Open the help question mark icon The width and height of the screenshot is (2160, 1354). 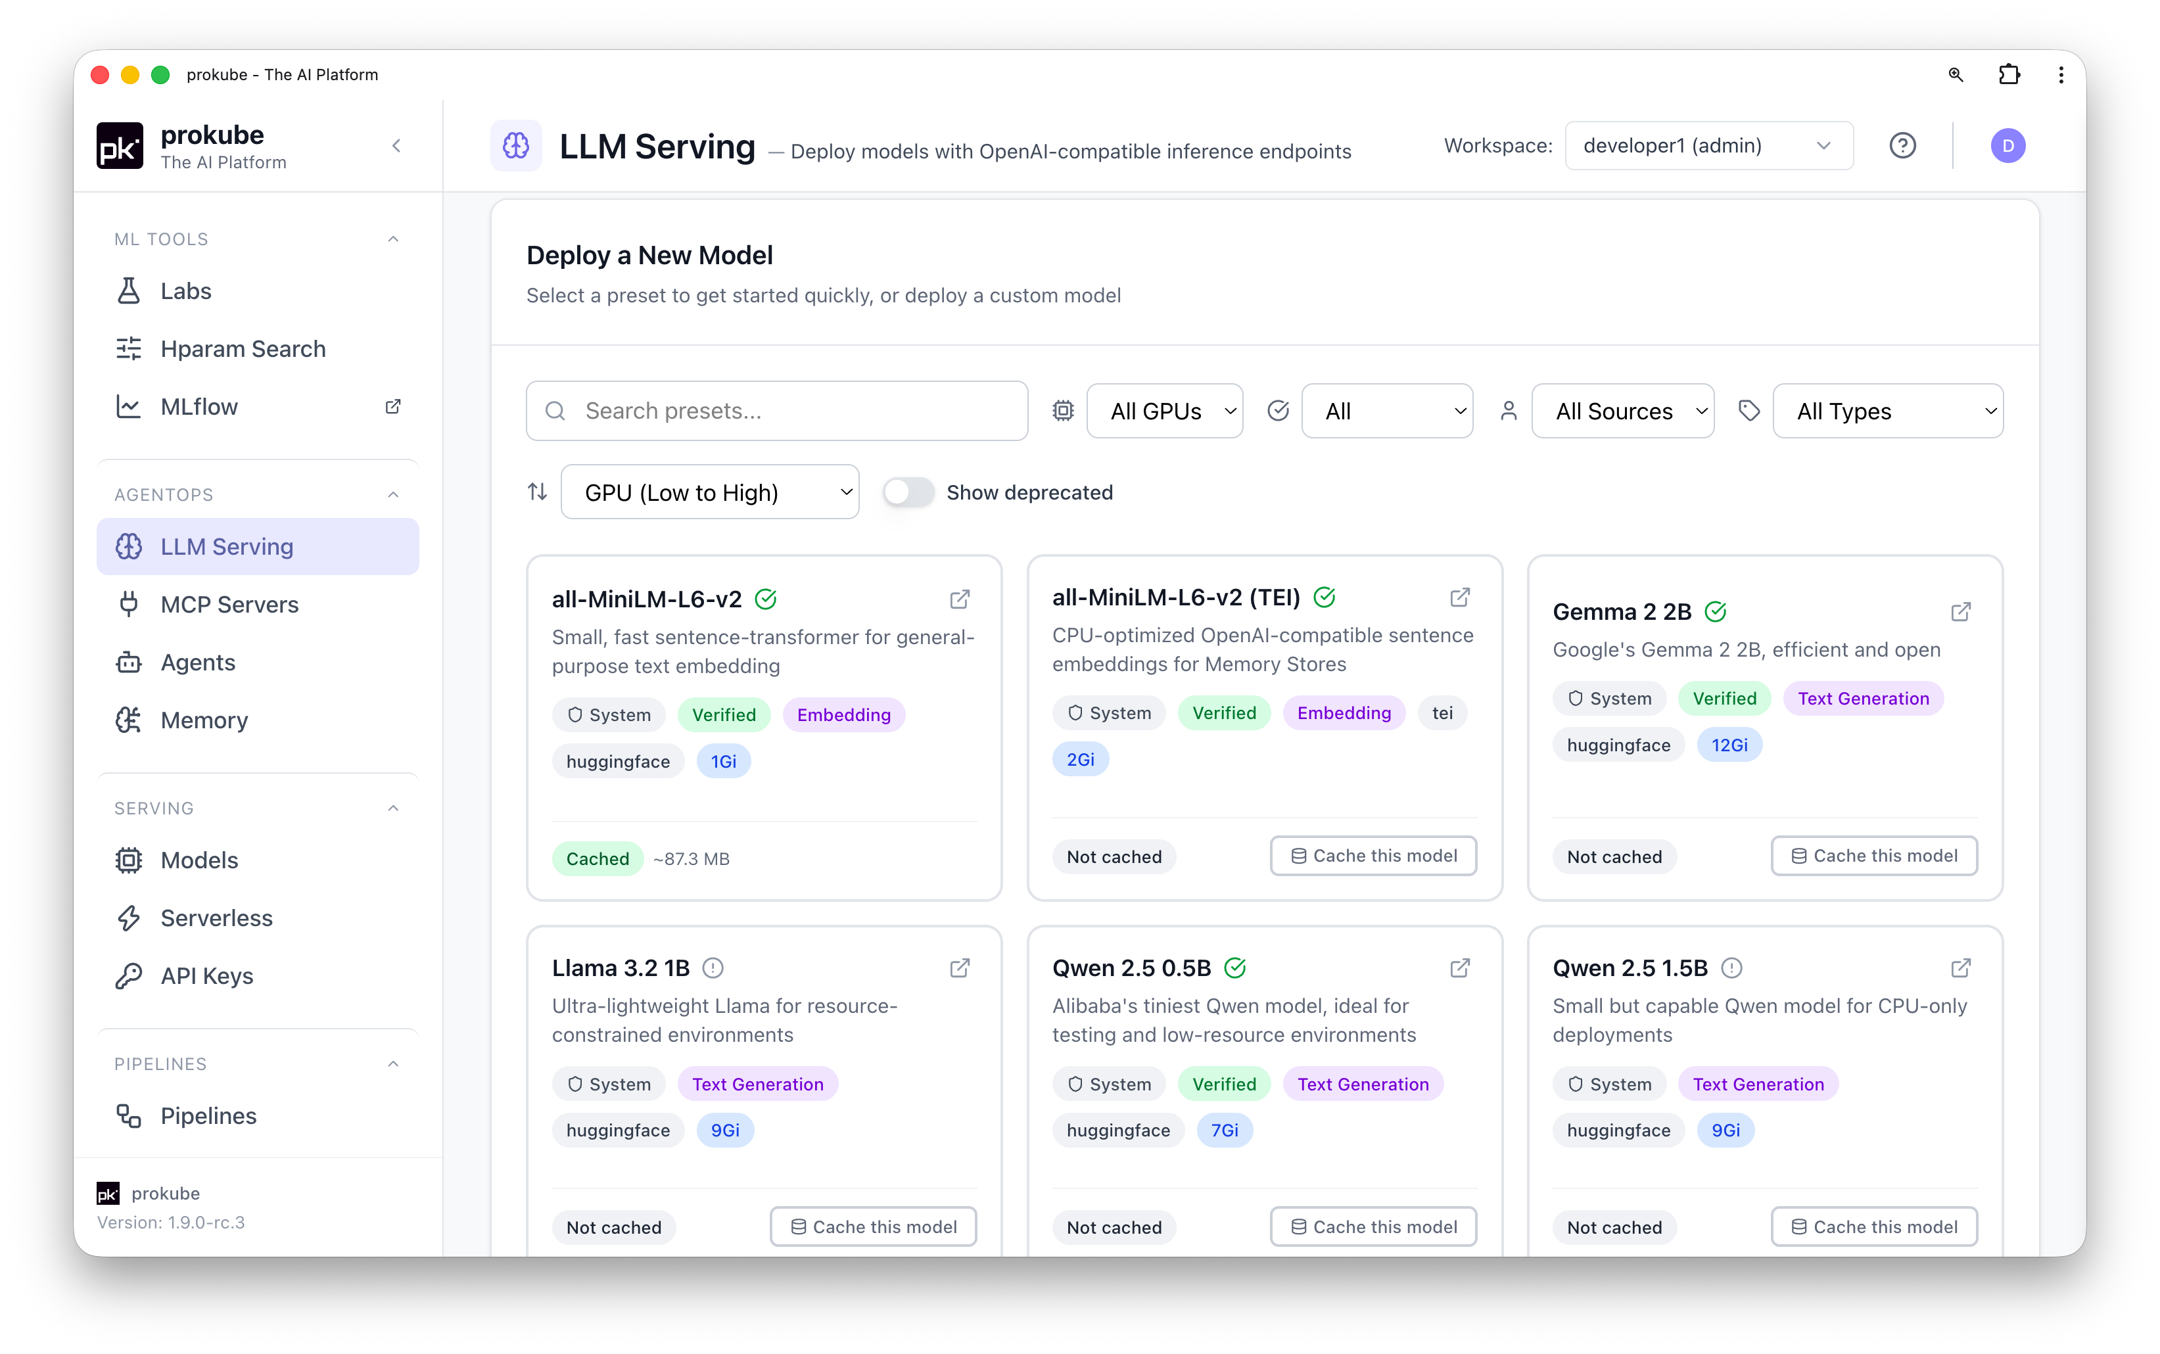(1902, 145)
